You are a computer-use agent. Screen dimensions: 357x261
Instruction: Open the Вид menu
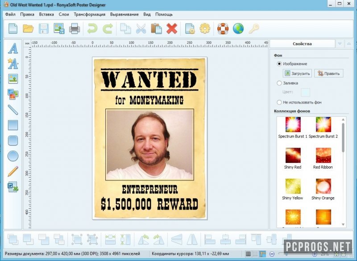(147, 14)
